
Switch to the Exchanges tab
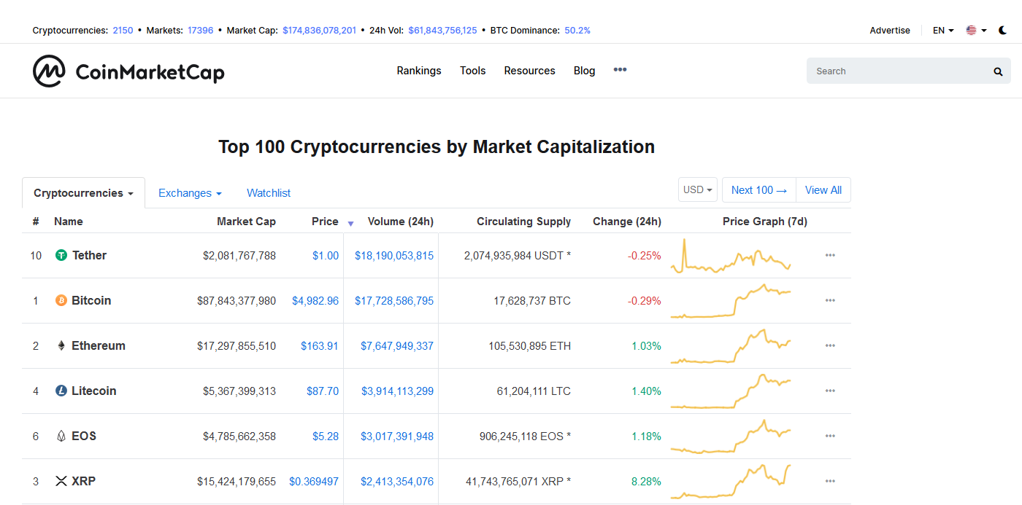point(190,192)
